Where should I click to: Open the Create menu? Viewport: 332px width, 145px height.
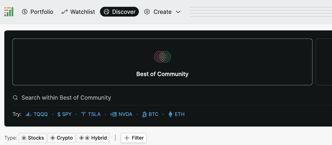tap(162, 12)
